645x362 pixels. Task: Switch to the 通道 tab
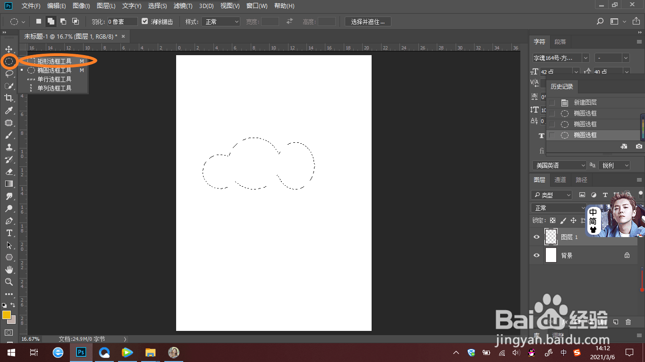pyautogui.click(x=560, y=180)
